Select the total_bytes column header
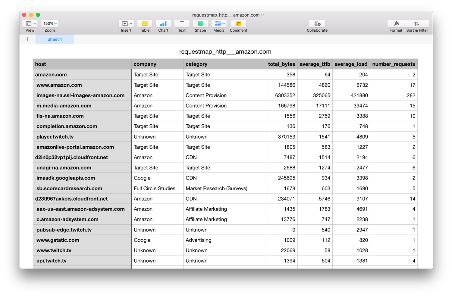Viewport: 452px width, 296px height. pos(282,64)
